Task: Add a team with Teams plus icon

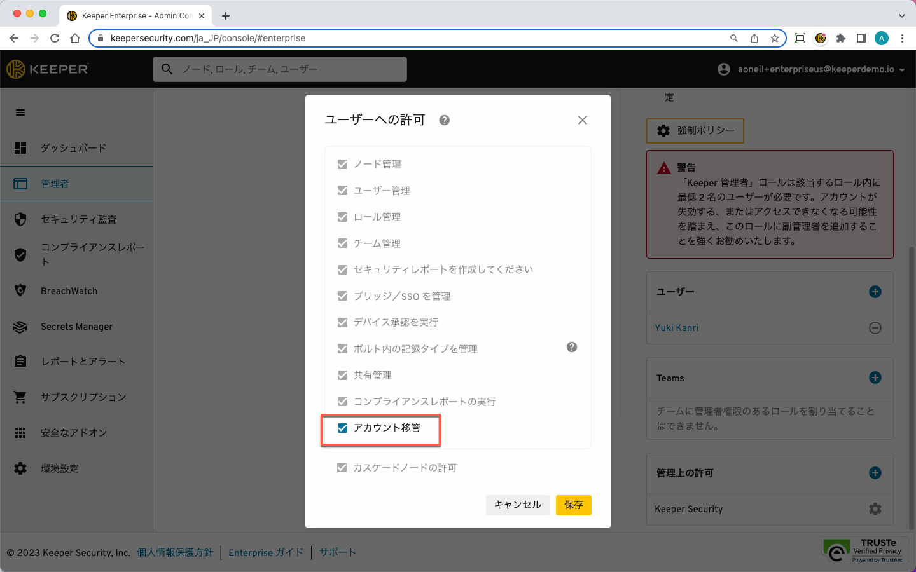Action: (x=875, y=378)
